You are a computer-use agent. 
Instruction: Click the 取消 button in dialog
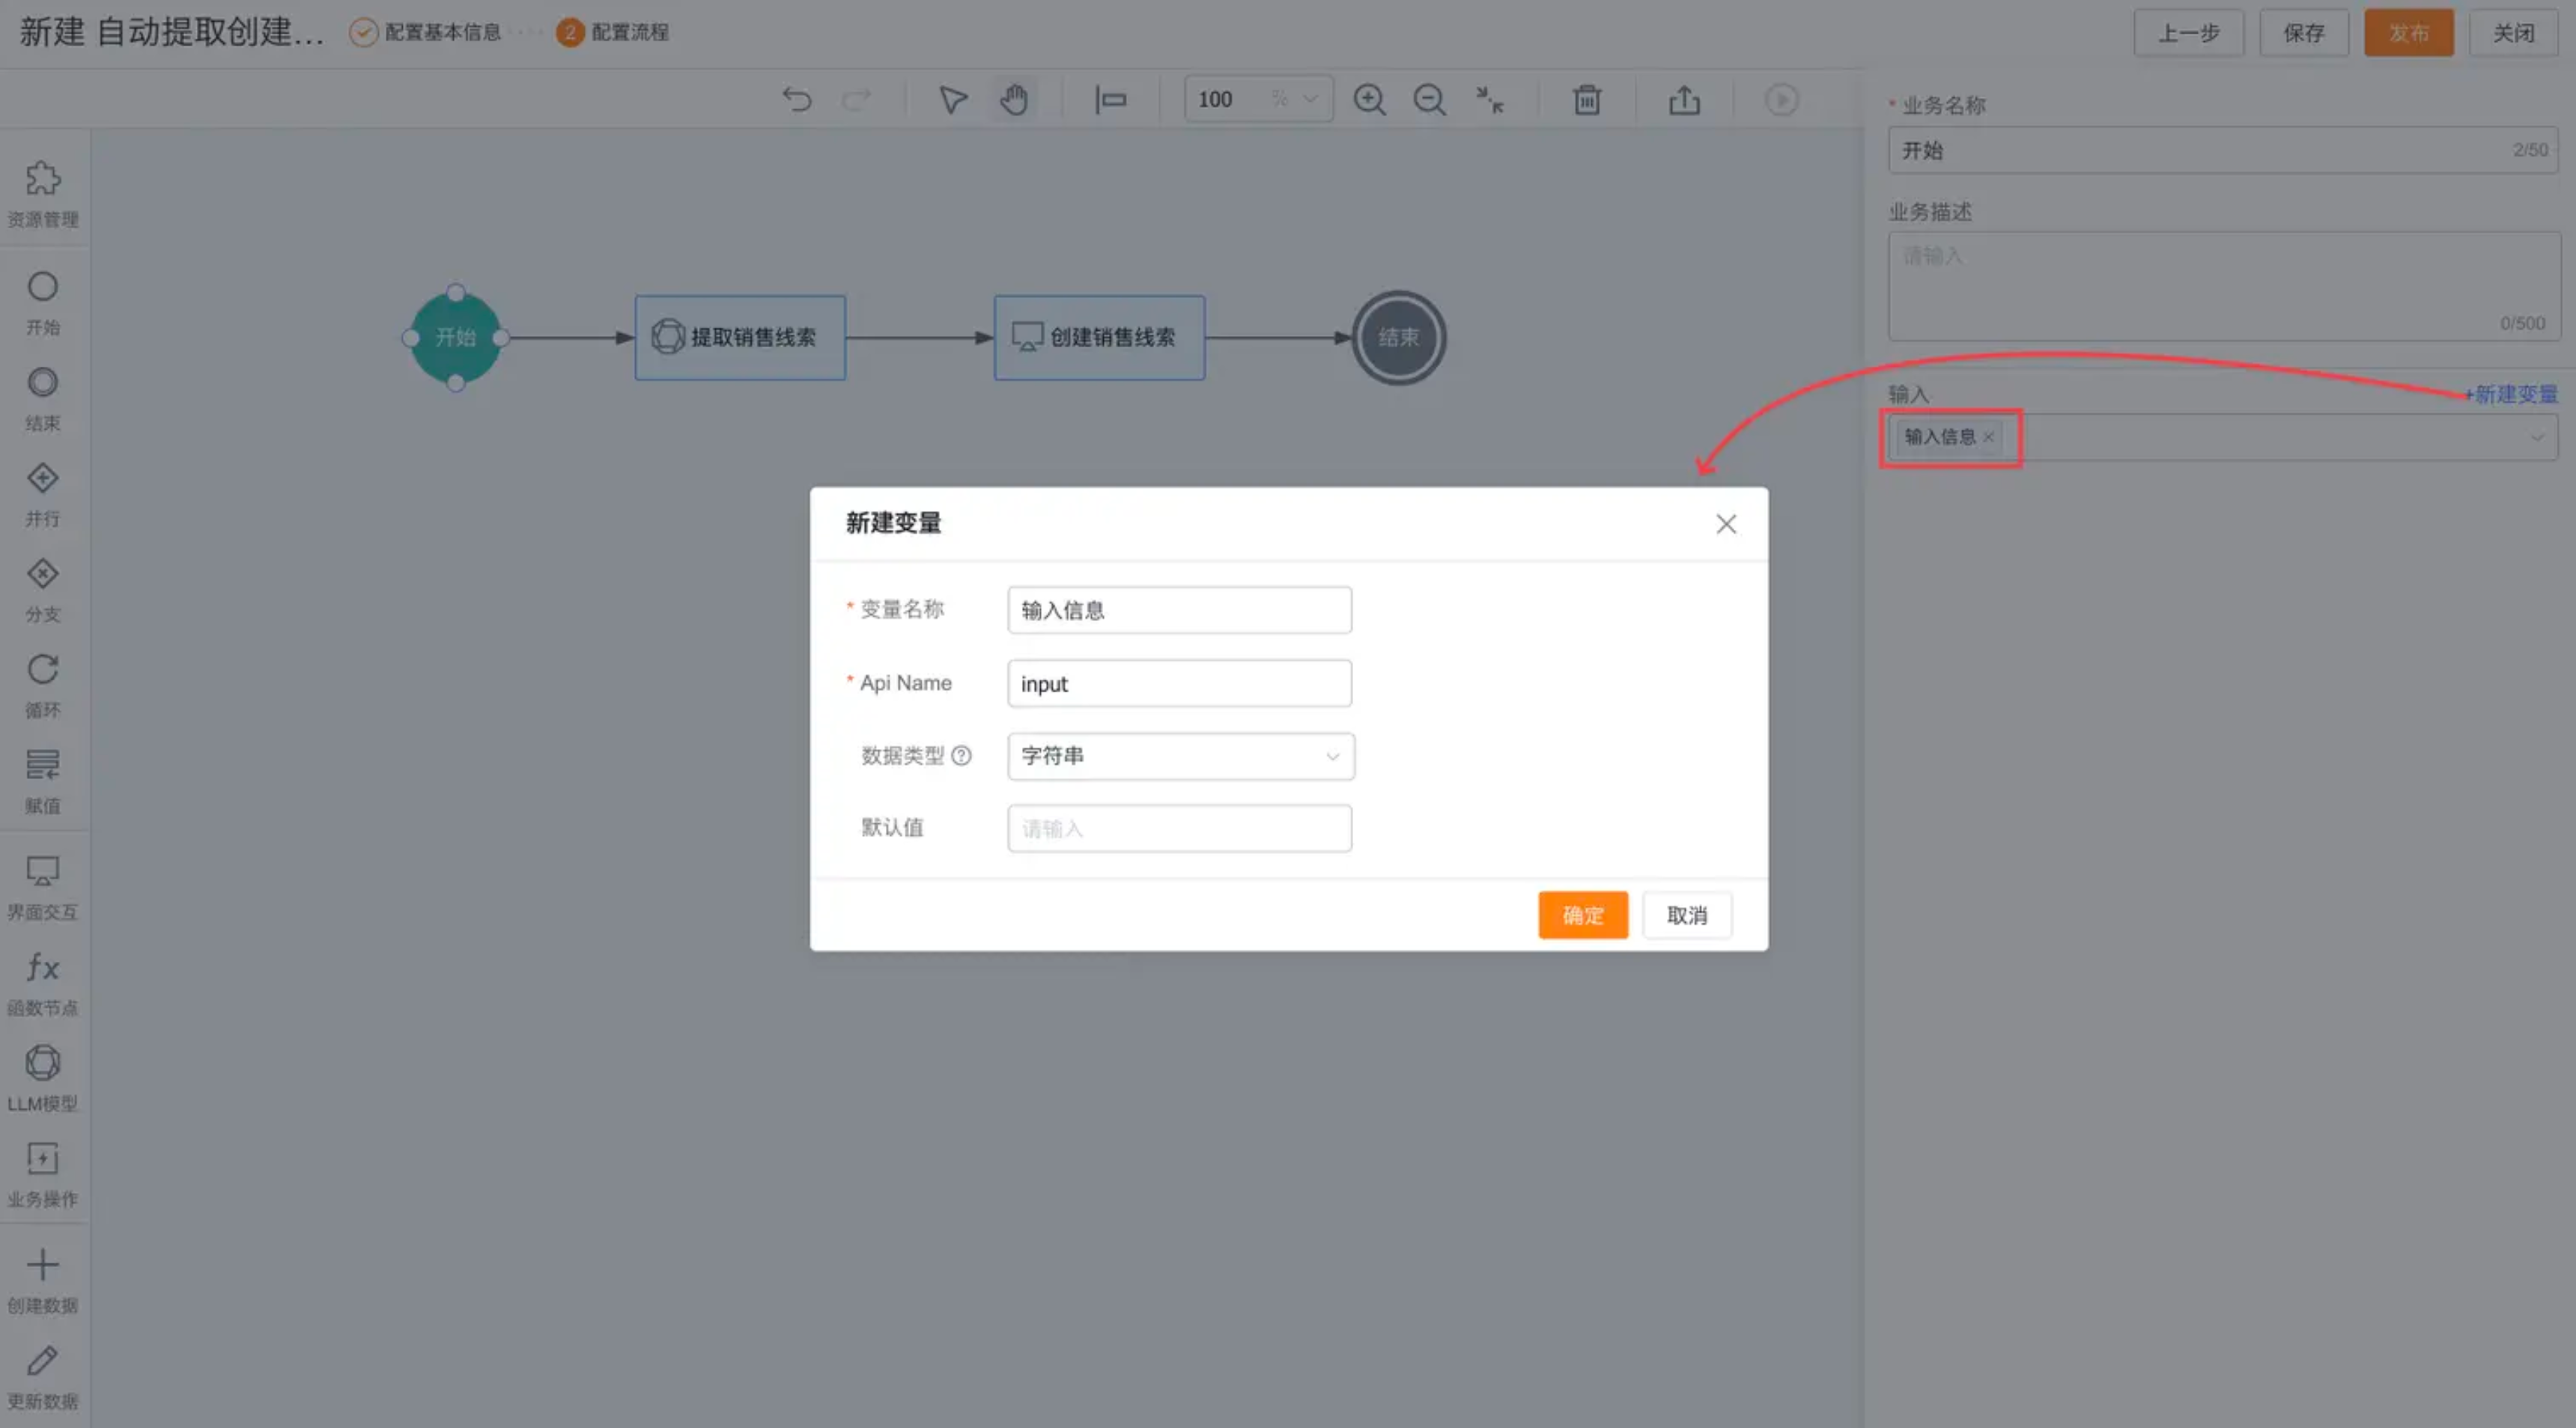1686,915
